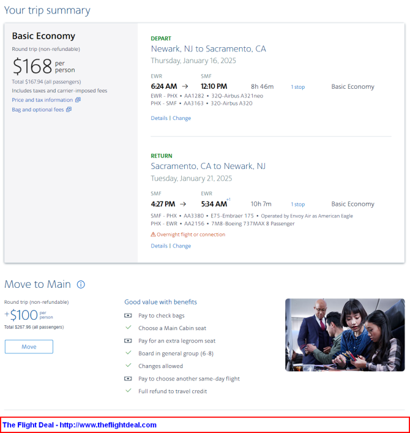Click the SMF - PHX AA3380 segment line

[252, 216]
